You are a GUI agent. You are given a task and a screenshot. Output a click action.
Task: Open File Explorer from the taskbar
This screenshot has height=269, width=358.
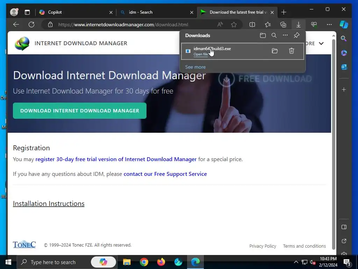click(127, 262)
